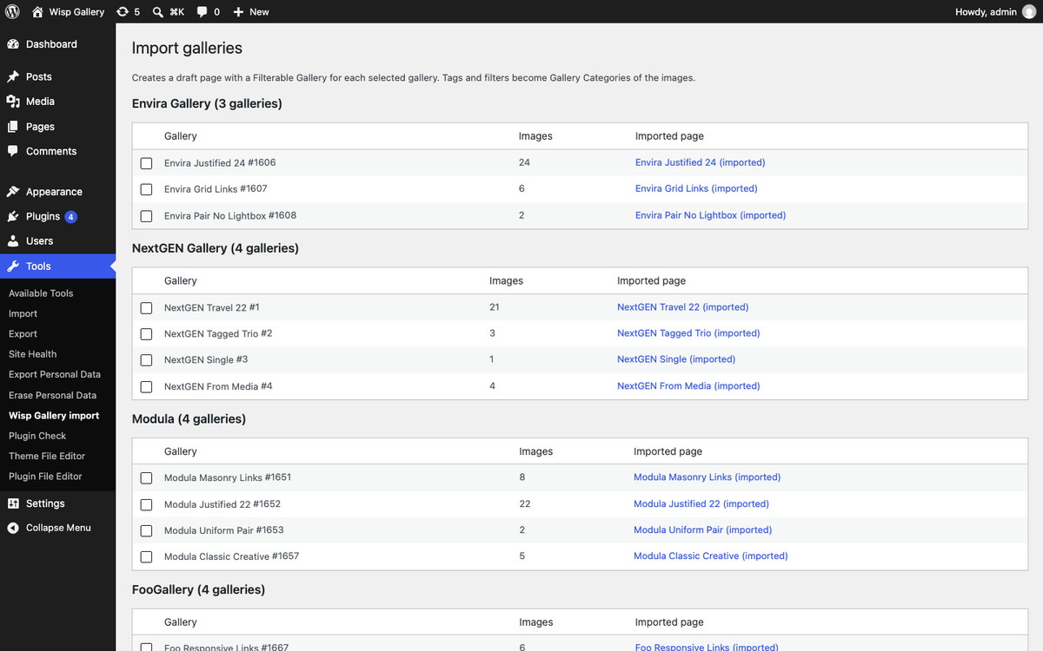The image size is (1043, 651).
Task: Open Envira Justified 24 (imported) link
Action: [x=701, y=162]
